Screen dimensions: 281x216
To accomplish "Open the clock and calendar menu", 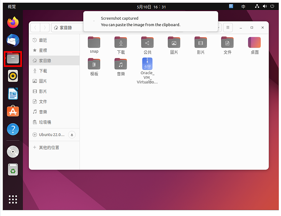I will [x=151, y=7].
